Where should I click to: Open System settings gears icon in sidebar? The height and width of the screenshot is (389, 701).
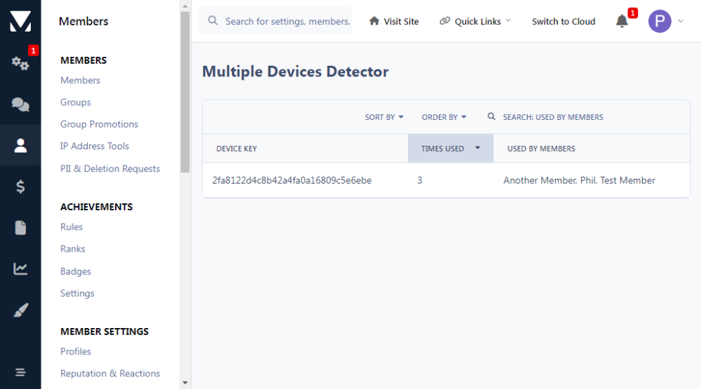[20, 63]
